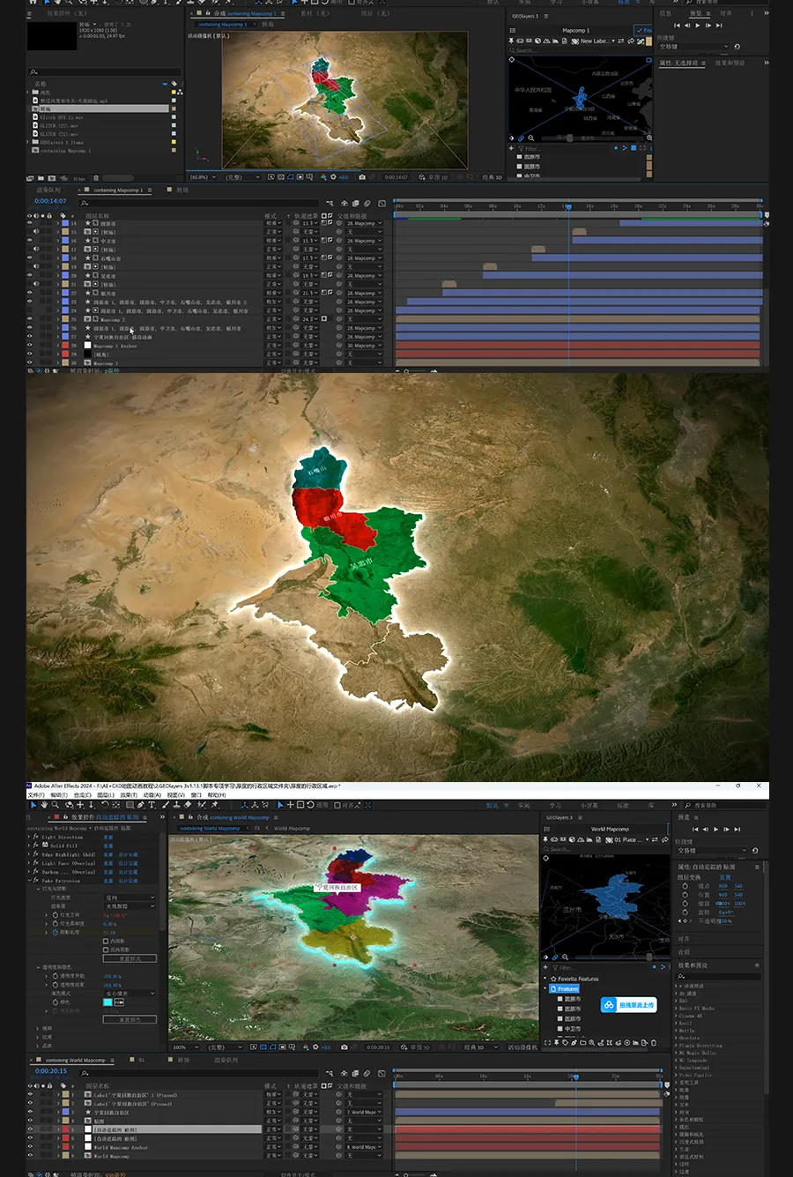The width and height of the screenshot is (793, 1177).
Task: Open the 效果(T) menu
Action: click(x=128, y=794)
